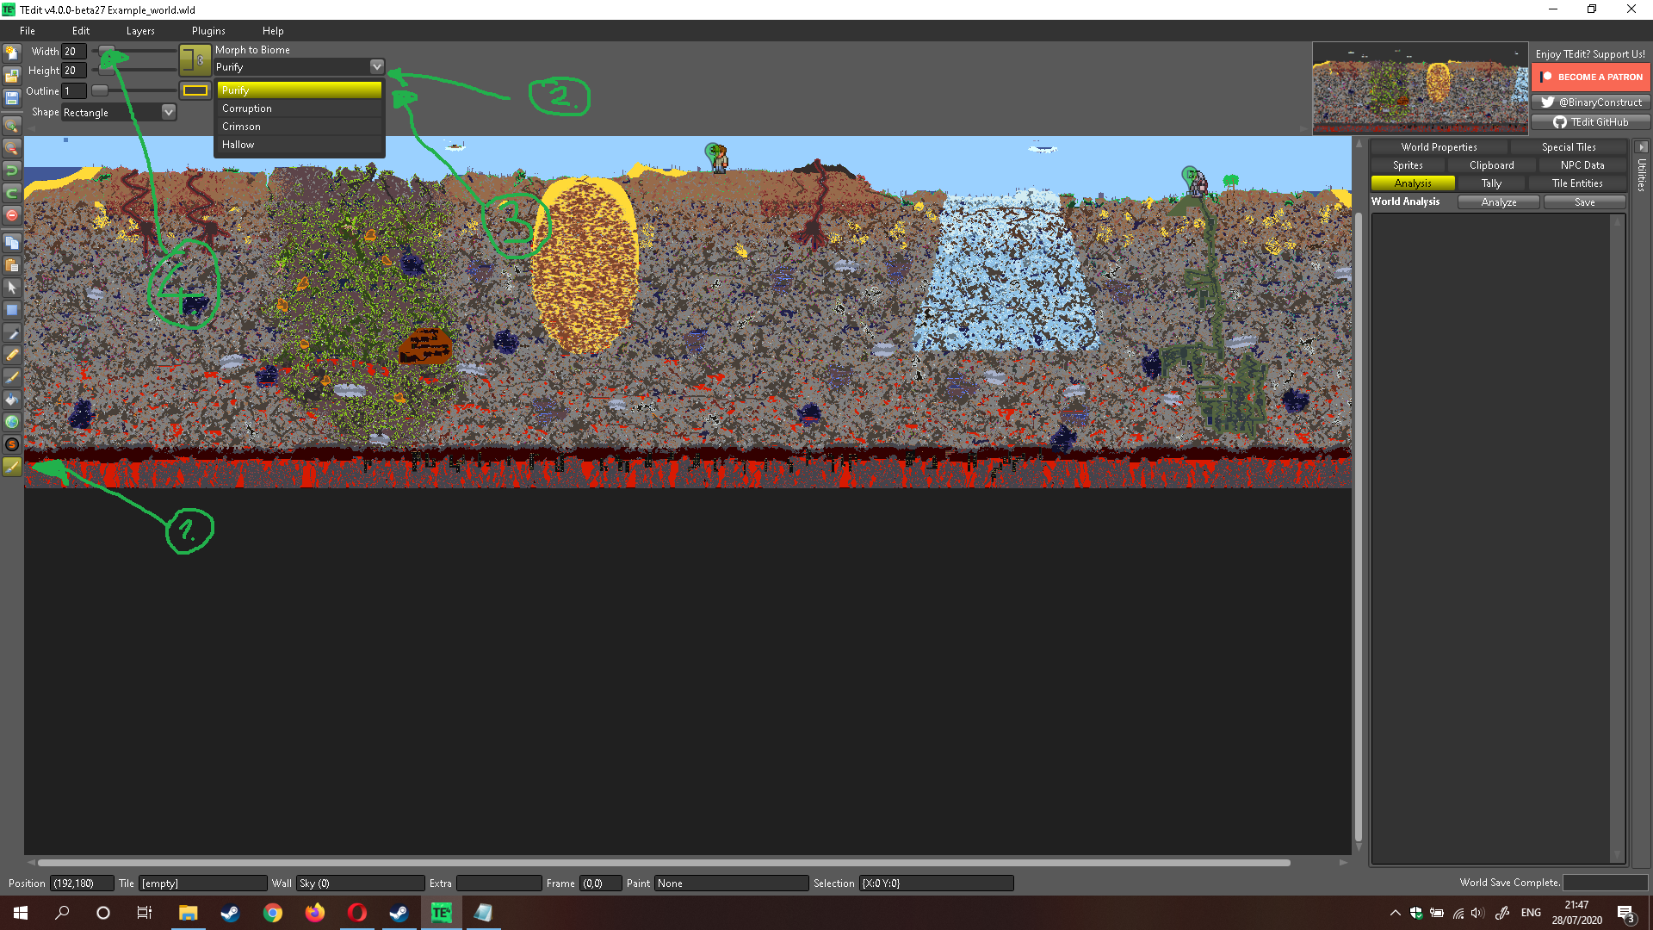Viewport: 1653px width, 930px height.
Task: Collapse the Utilities side panel
Action: coord(1642,147)
